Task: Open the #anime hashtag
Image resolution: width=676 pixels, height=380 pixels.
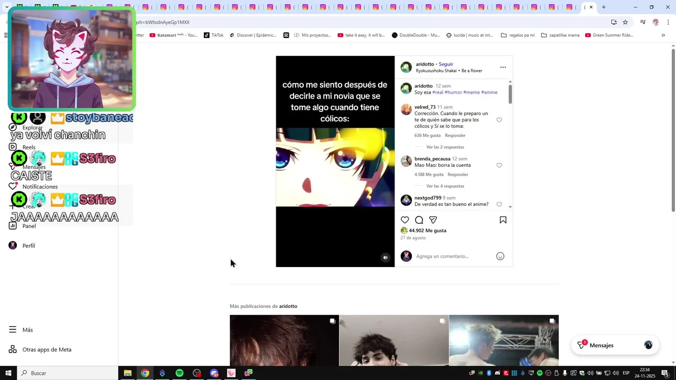Action: [x=489, y=92]
